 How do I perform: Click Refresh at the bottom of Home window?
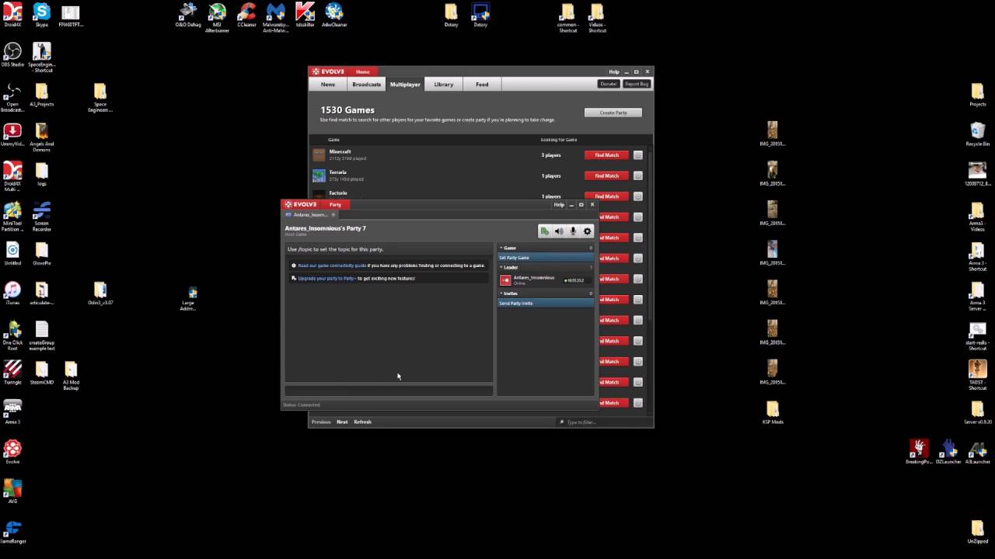[363, 422]
